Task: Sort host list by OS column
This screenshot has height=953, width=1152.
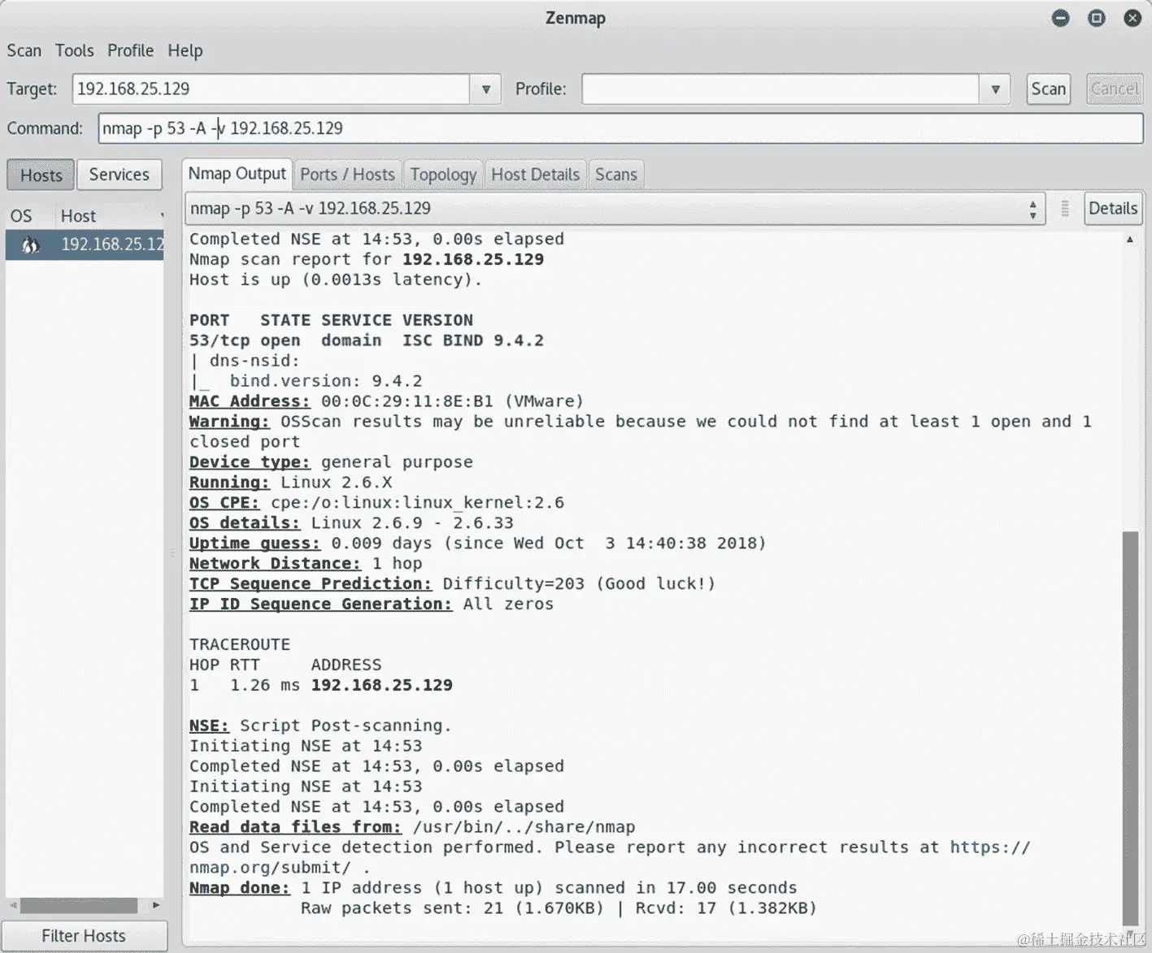Action: click(21, 216)
